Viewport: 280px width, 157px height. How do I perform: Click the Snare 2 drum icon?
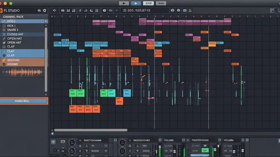[4, 30]
